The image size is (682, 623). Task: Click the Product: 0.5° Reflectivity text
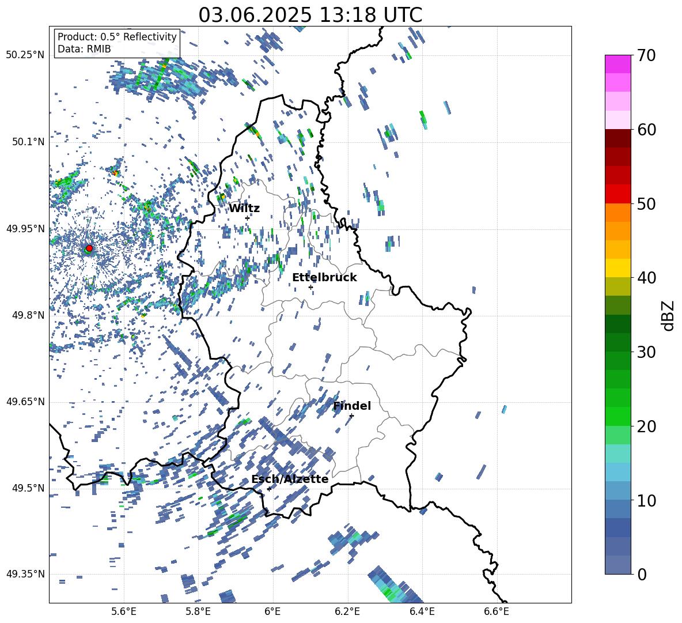point(117,37)
